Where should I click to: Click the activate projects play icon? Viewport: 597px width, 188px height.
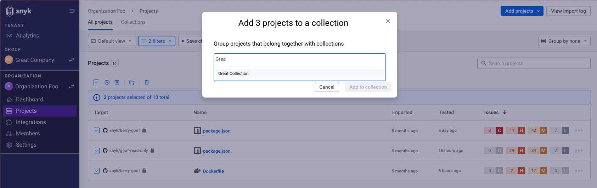point(107,82)
